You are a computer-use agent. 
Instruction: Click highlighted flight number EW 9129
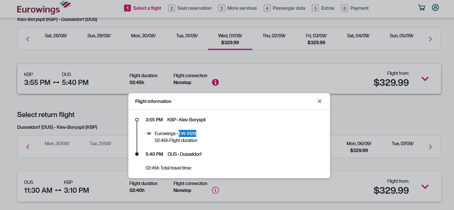pos(187,133)
